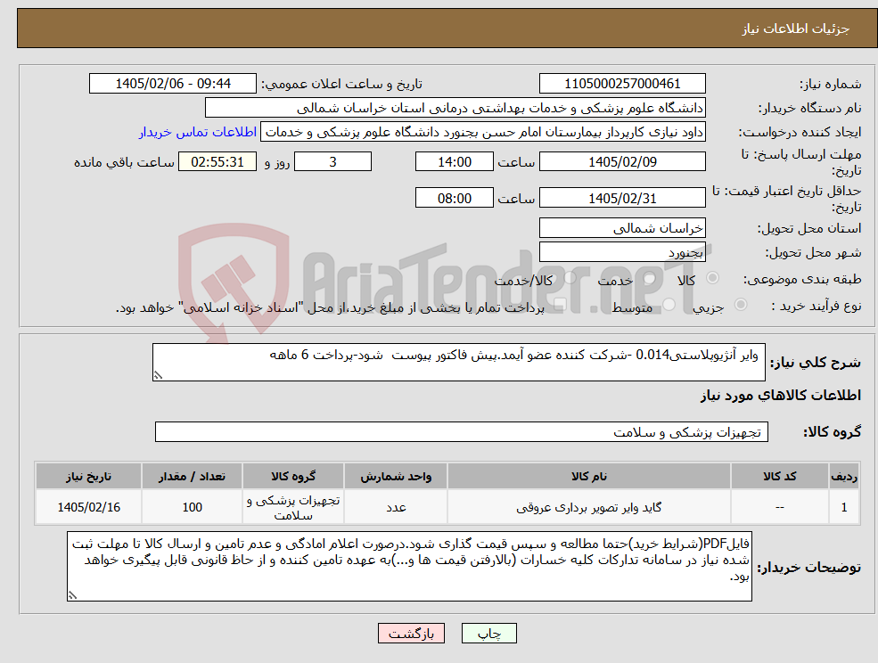This screenshot has height=663, width=878.
Task: Click the اطلاعات کالاهای مورد نیاز heading
Action: pyautogui.click(x=781, y=396)
